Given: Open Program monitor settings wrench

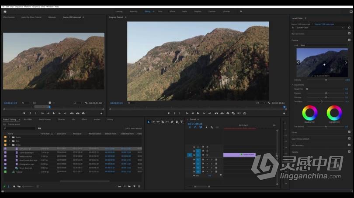Looking at the screenshot, I should pyautogui.click(x=269, y=103).
